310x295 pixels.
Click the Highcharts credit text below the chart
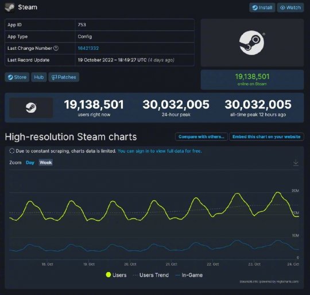click(x=269, y=282)
